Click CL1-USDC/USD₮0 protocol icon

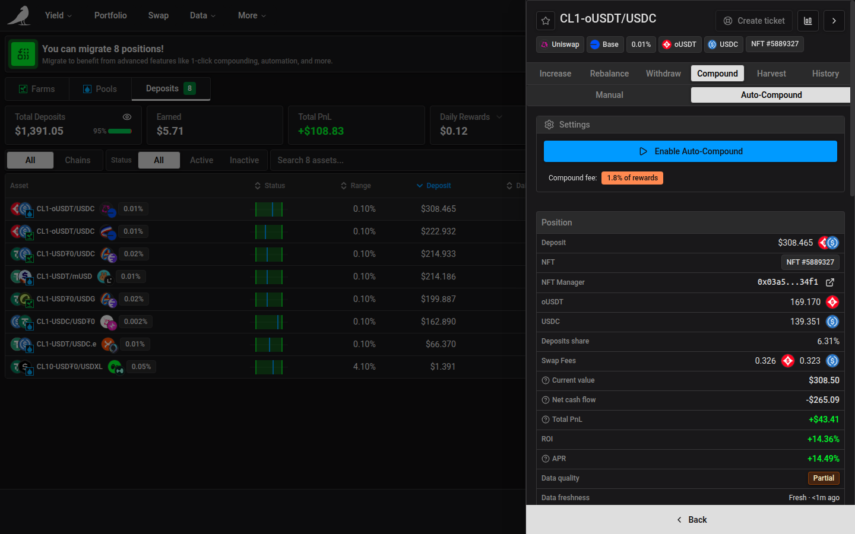(x=108, y=322)
